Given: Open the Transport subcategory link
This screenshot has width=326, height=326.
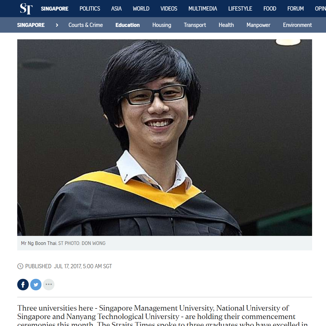Looking at the screenshot, I should 195,25.
